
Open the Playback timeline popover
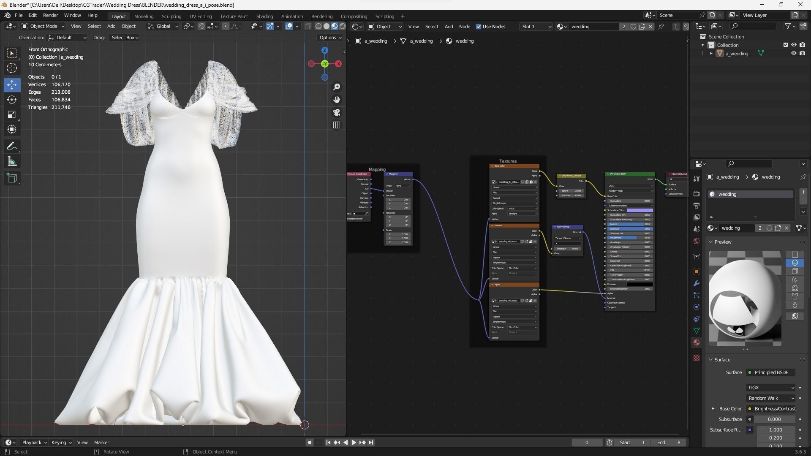[34, 442]
